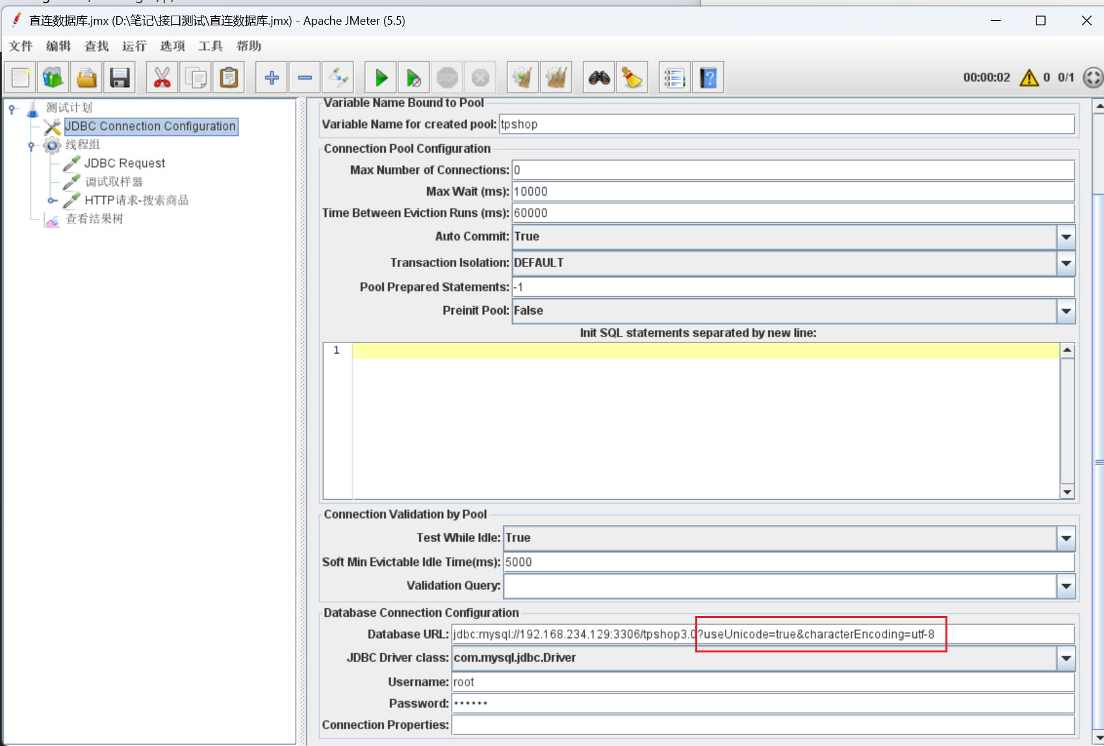Select 测试计划 tree node

click(69, 108)
